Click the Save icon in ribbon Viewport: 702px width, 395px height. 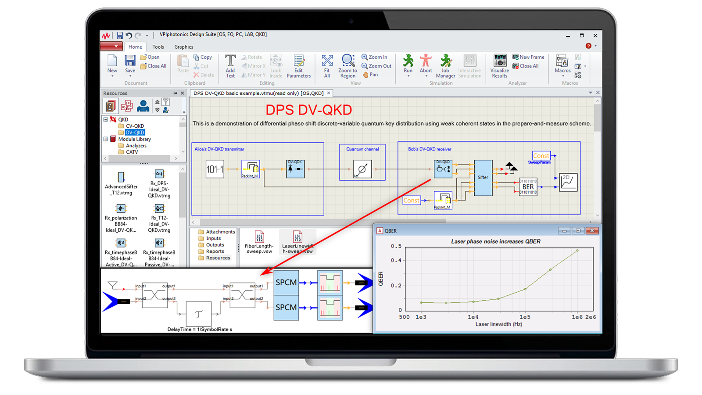pyautogui.click(x=130, y=61)
